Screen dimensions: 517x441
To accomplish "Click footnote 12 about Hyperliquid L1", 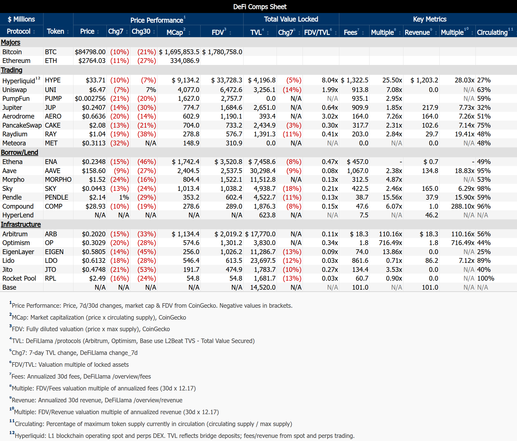I will (182, 435).
